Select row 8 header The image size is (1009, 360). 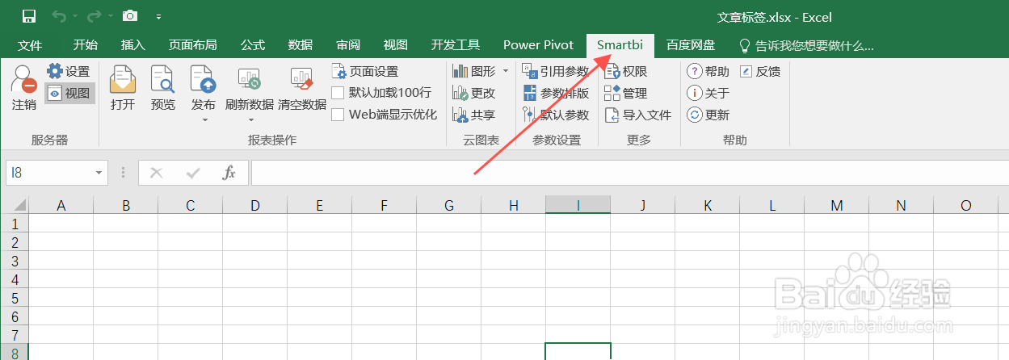point(15,352)
